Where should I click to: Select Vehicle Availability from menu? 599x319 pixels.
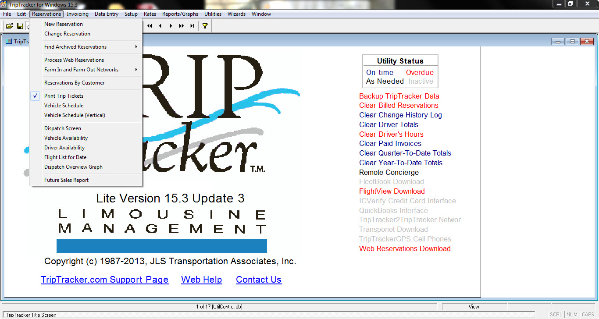86,138
